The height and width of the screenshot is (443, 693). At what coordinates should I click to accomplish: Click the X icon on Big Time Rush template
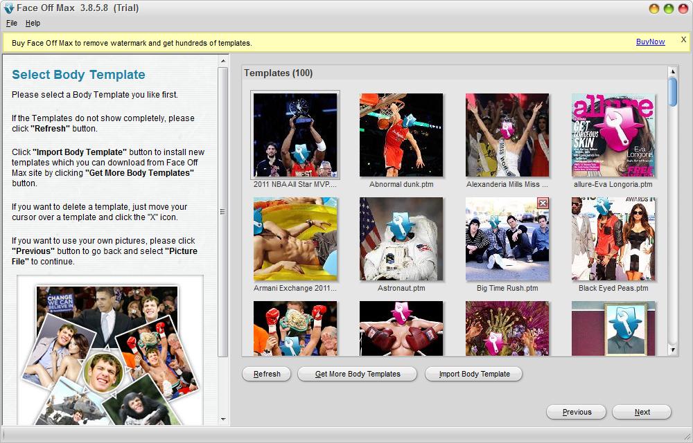[543, 203]
